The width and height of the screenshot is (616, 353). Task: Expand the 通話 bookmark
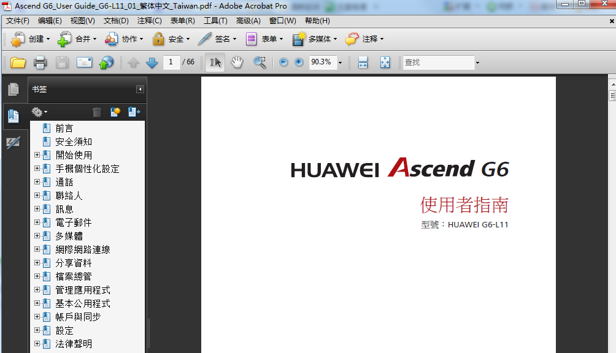37,182
